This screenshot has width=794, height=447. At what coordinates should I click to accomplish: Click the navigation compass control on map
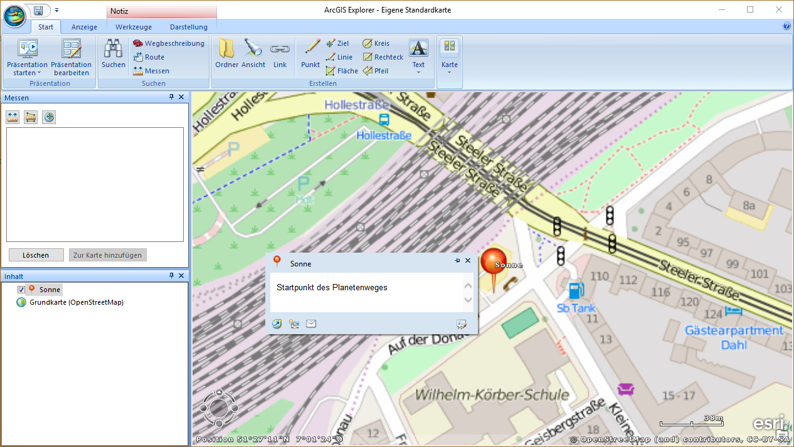point(219,408)
